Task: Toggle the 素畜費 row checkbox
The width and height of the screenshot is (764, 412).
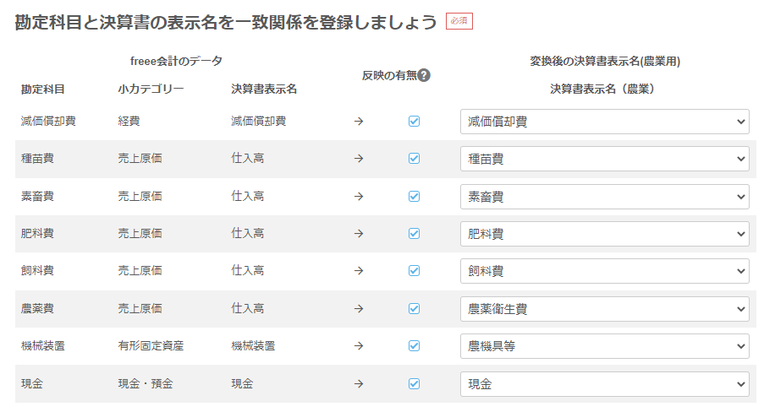Action: point(415,197)
